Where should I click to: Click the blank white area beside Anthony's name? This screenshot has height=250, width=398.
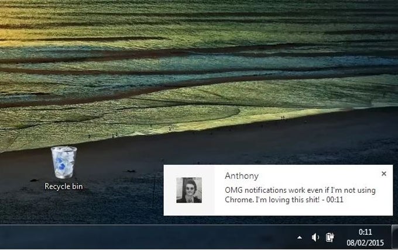pos(317,176)
